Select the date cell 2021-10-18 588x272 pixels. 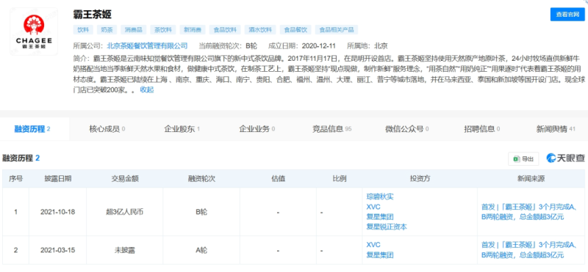click(58, 212)
